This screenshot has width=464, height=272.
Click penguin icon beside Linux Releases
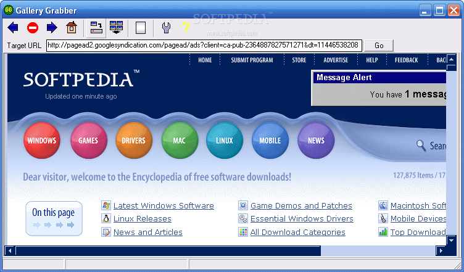[106, 219]
